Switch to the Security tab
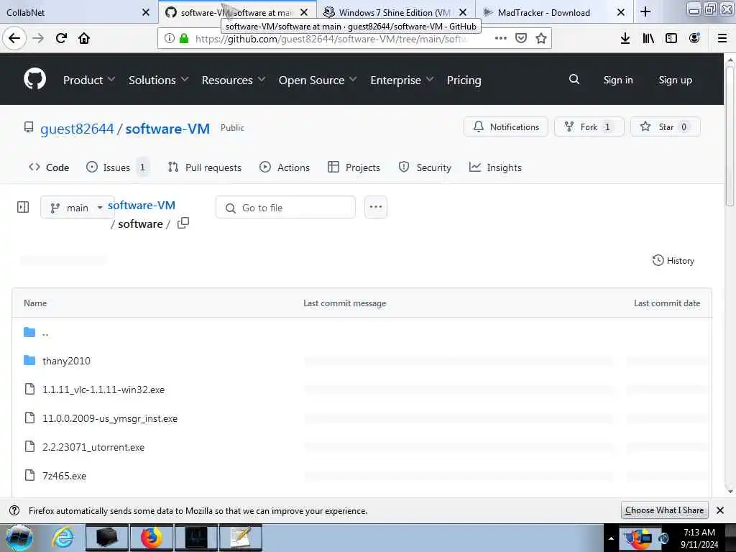 click(425, 167)
